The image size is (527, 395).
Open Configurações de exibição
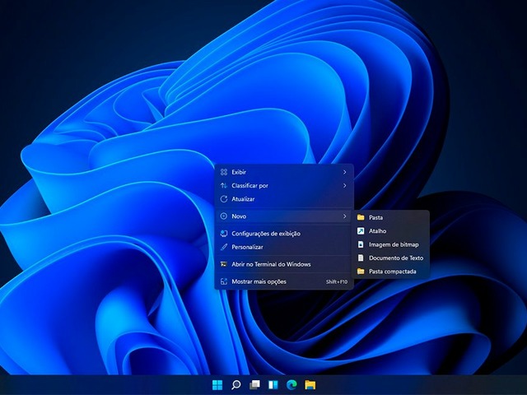point(265,234)
